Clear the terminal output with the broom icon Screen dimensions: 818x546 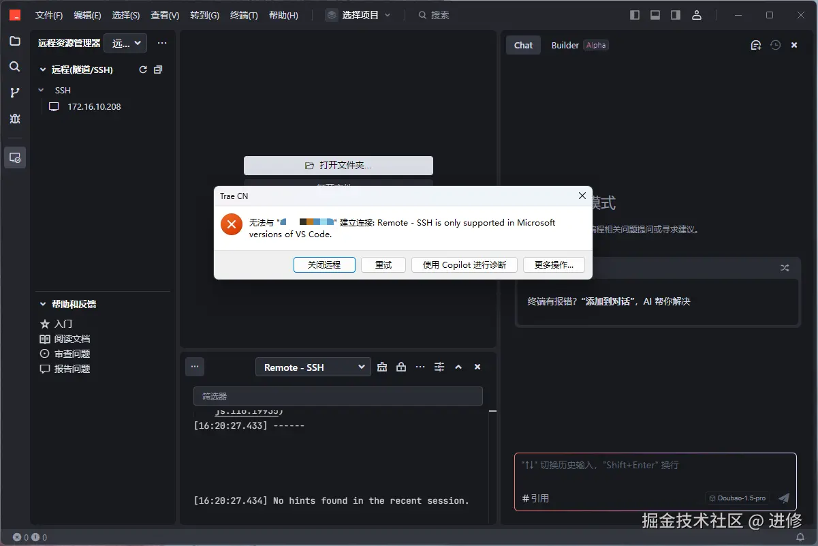pyautogui.click(x=381, y=366)
